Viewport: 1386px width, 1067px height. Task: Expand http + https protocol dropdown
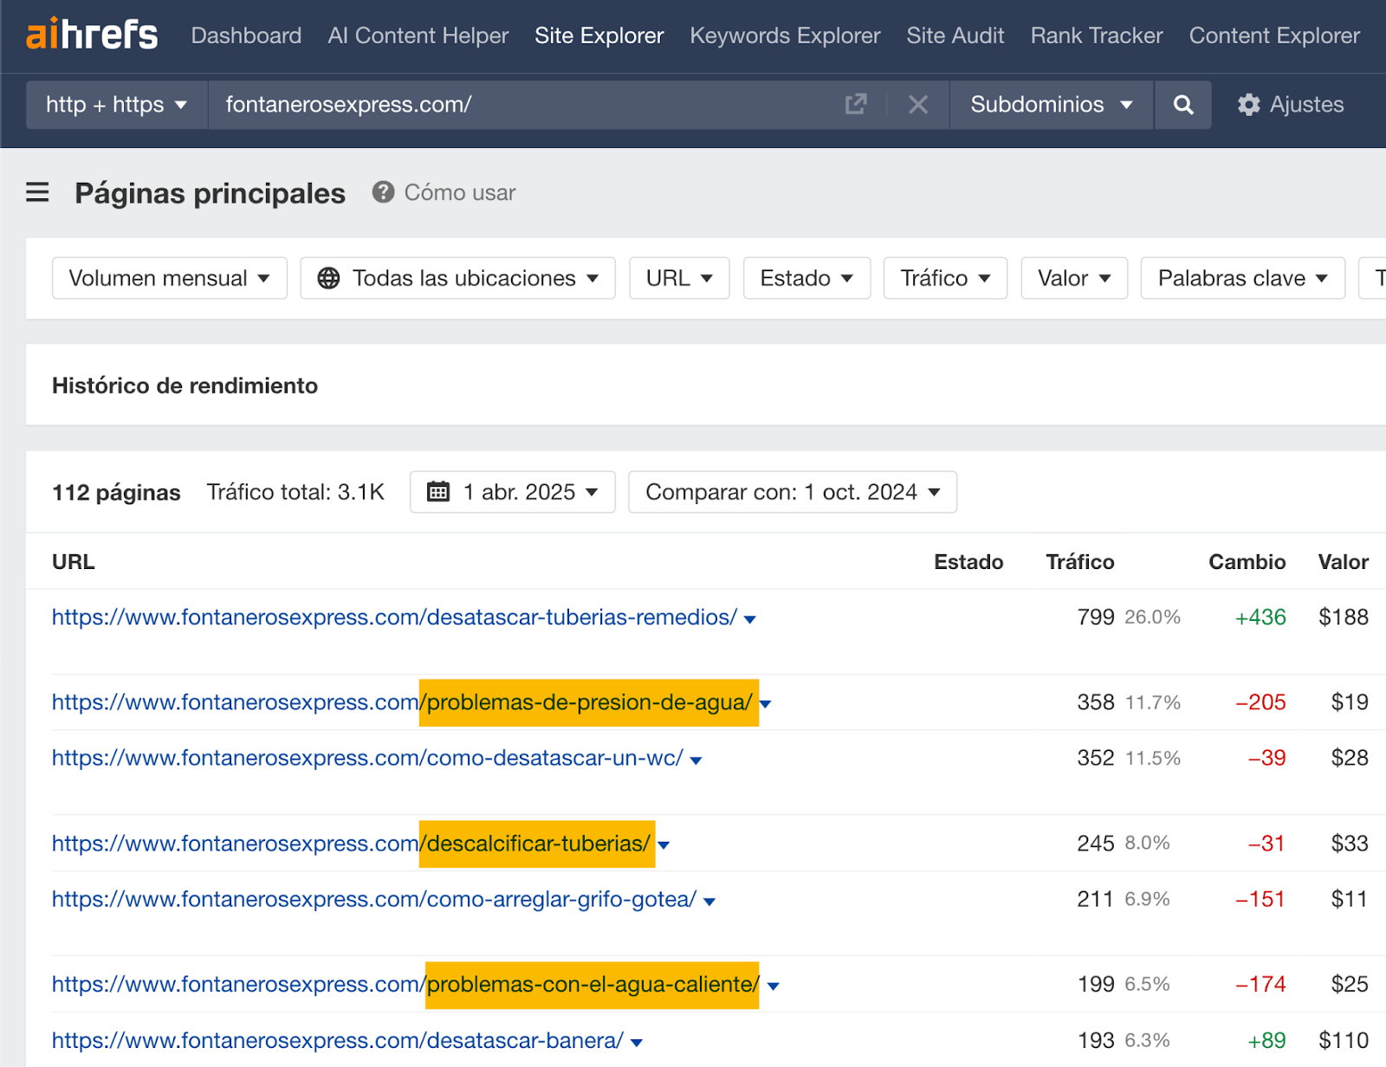(x=117, y=105)
